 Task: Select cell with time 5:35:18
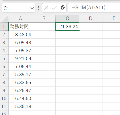coord(20,106)
